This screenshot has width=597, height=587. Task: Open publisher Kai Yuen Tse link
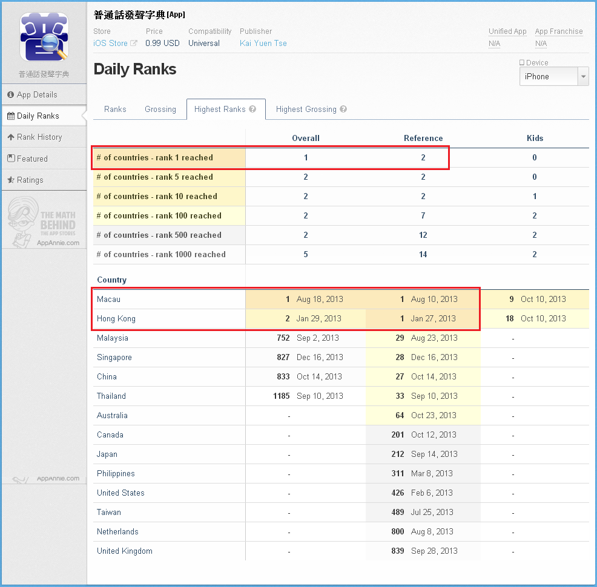tap(263, 44)
